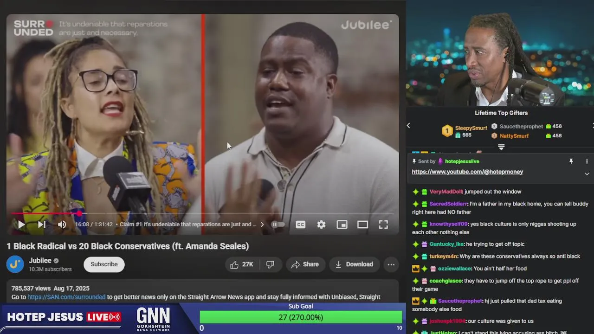Open pinned message options menu

(x=587, y=161)
